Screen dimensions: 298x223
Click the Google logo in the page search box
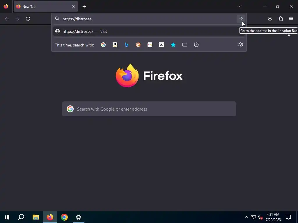70,109
